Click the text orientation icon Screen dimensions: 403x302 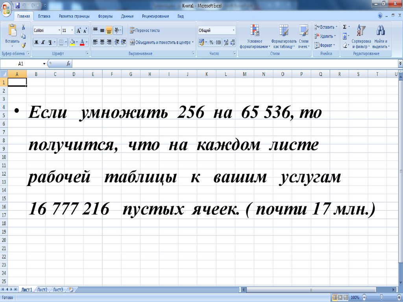pos(117,30)
